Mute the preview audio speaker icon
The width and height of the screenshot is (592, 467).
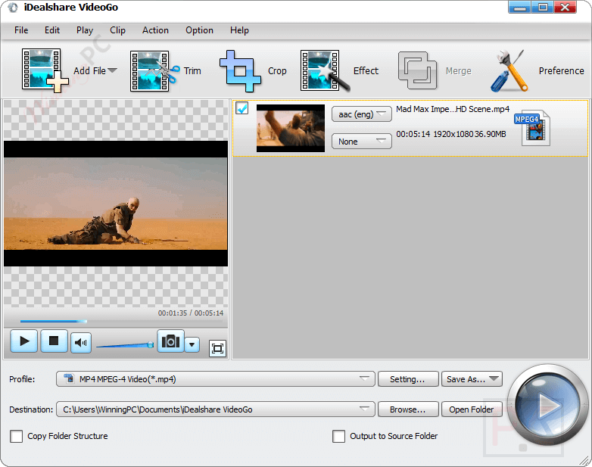(x=81, y=343)
